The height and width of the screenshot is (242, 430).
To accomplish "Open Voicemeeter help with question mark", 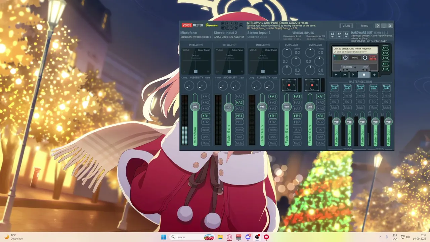I will [x=377, y=26].
